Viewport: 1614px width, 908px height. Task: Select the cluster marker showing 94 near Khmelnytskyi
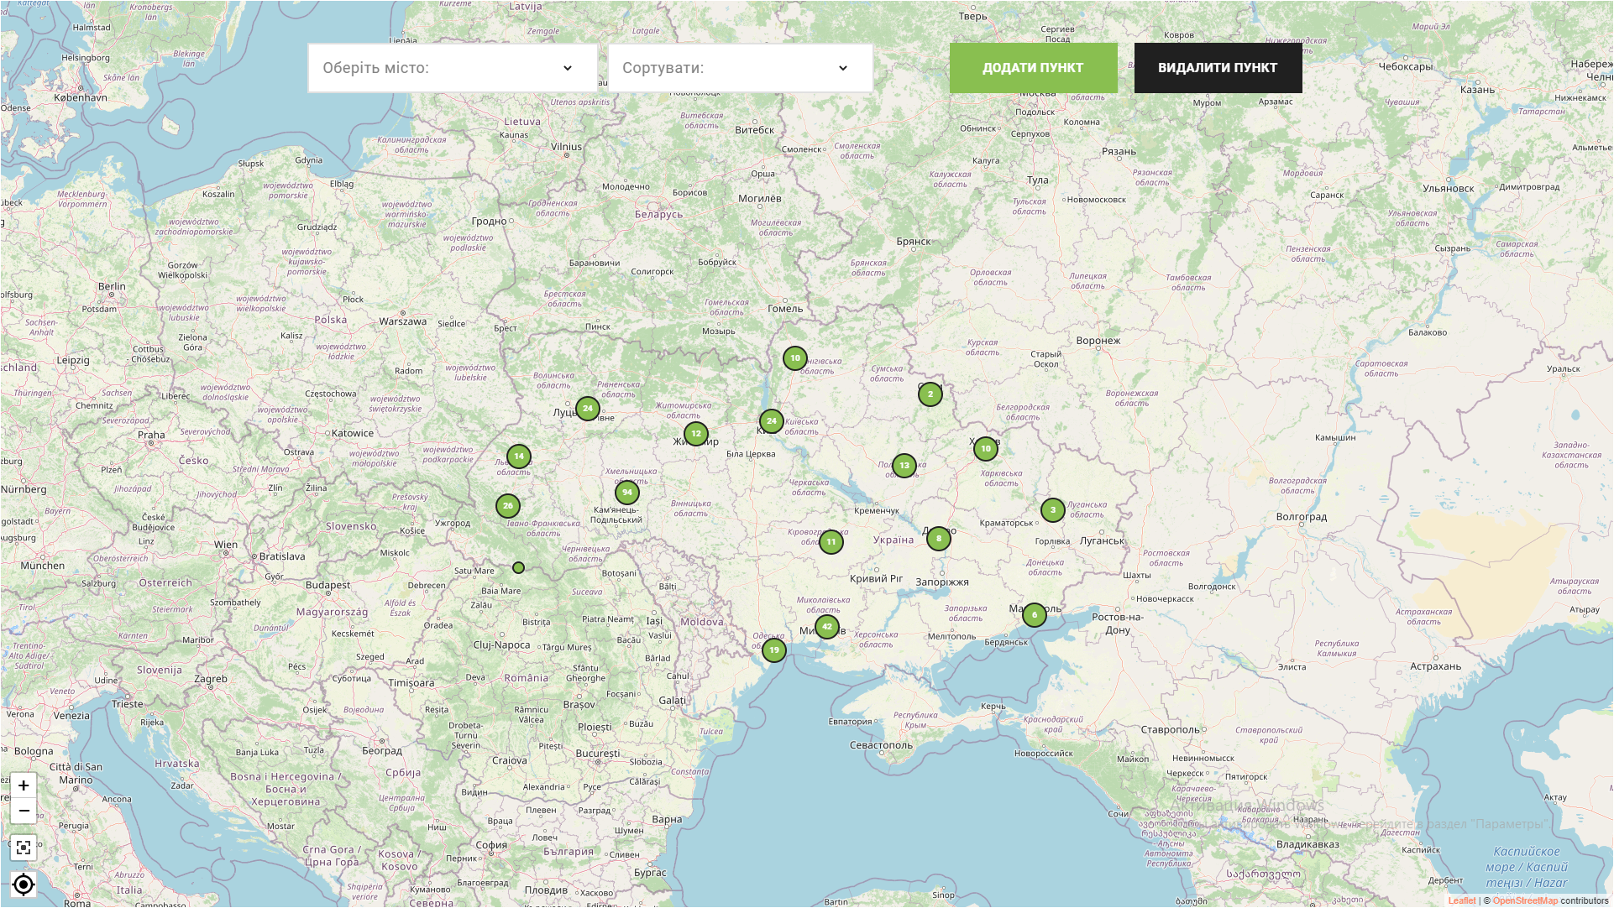tap(627, 493)
